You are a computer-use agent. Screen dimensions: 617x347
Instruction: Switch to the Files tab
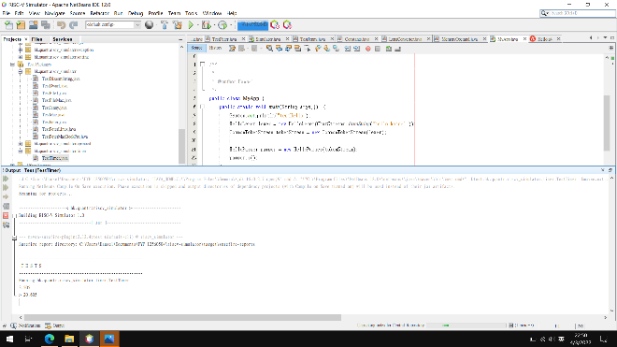tap(37, 39)
